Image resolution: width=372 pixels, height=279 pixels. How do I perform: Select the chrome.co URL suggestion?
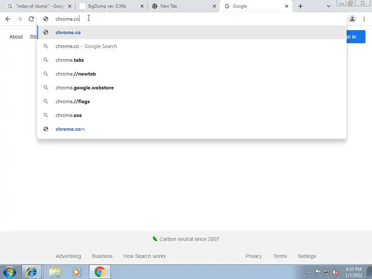click(192, 32)
